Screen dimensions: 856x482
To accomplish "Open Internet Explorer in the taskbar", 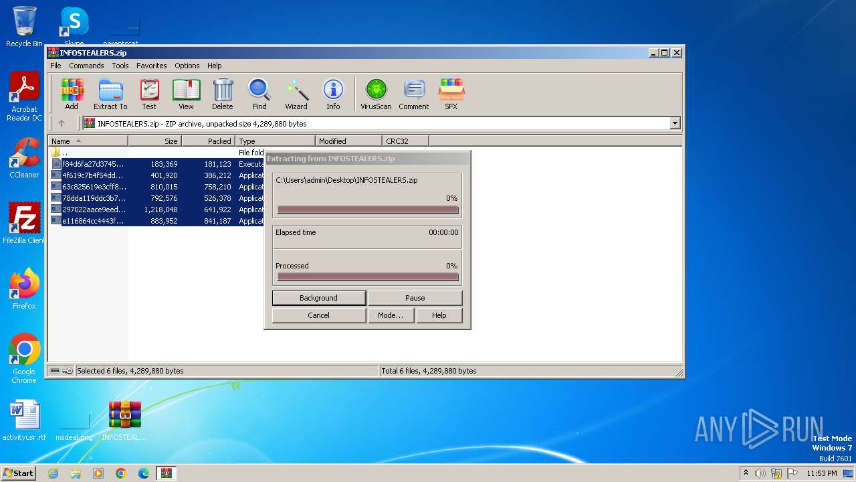I will (53, 473).
